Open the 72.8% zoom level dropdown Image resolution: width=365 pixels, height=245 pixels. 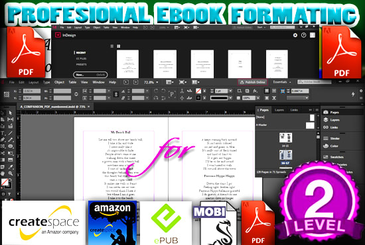click(157, 82)
